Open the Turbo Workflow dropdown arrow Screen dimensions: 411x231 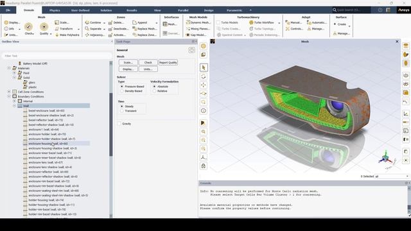point(279,23)
